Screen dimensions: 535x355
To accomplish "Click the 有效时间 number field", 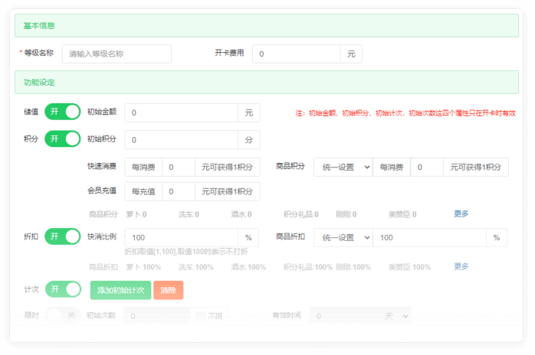I will tap(345, 316).
